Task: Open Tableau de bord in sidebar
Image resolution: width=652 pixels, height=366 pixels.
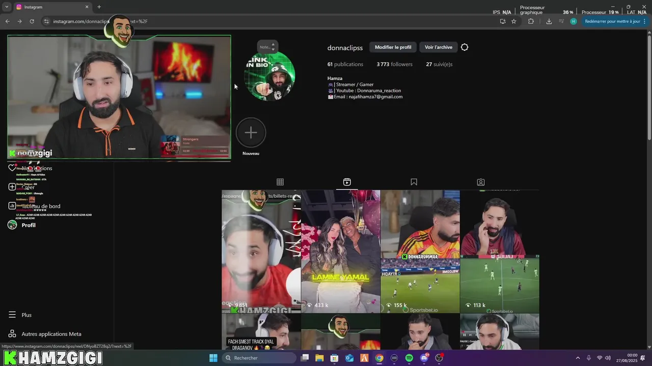Action: 35,206
